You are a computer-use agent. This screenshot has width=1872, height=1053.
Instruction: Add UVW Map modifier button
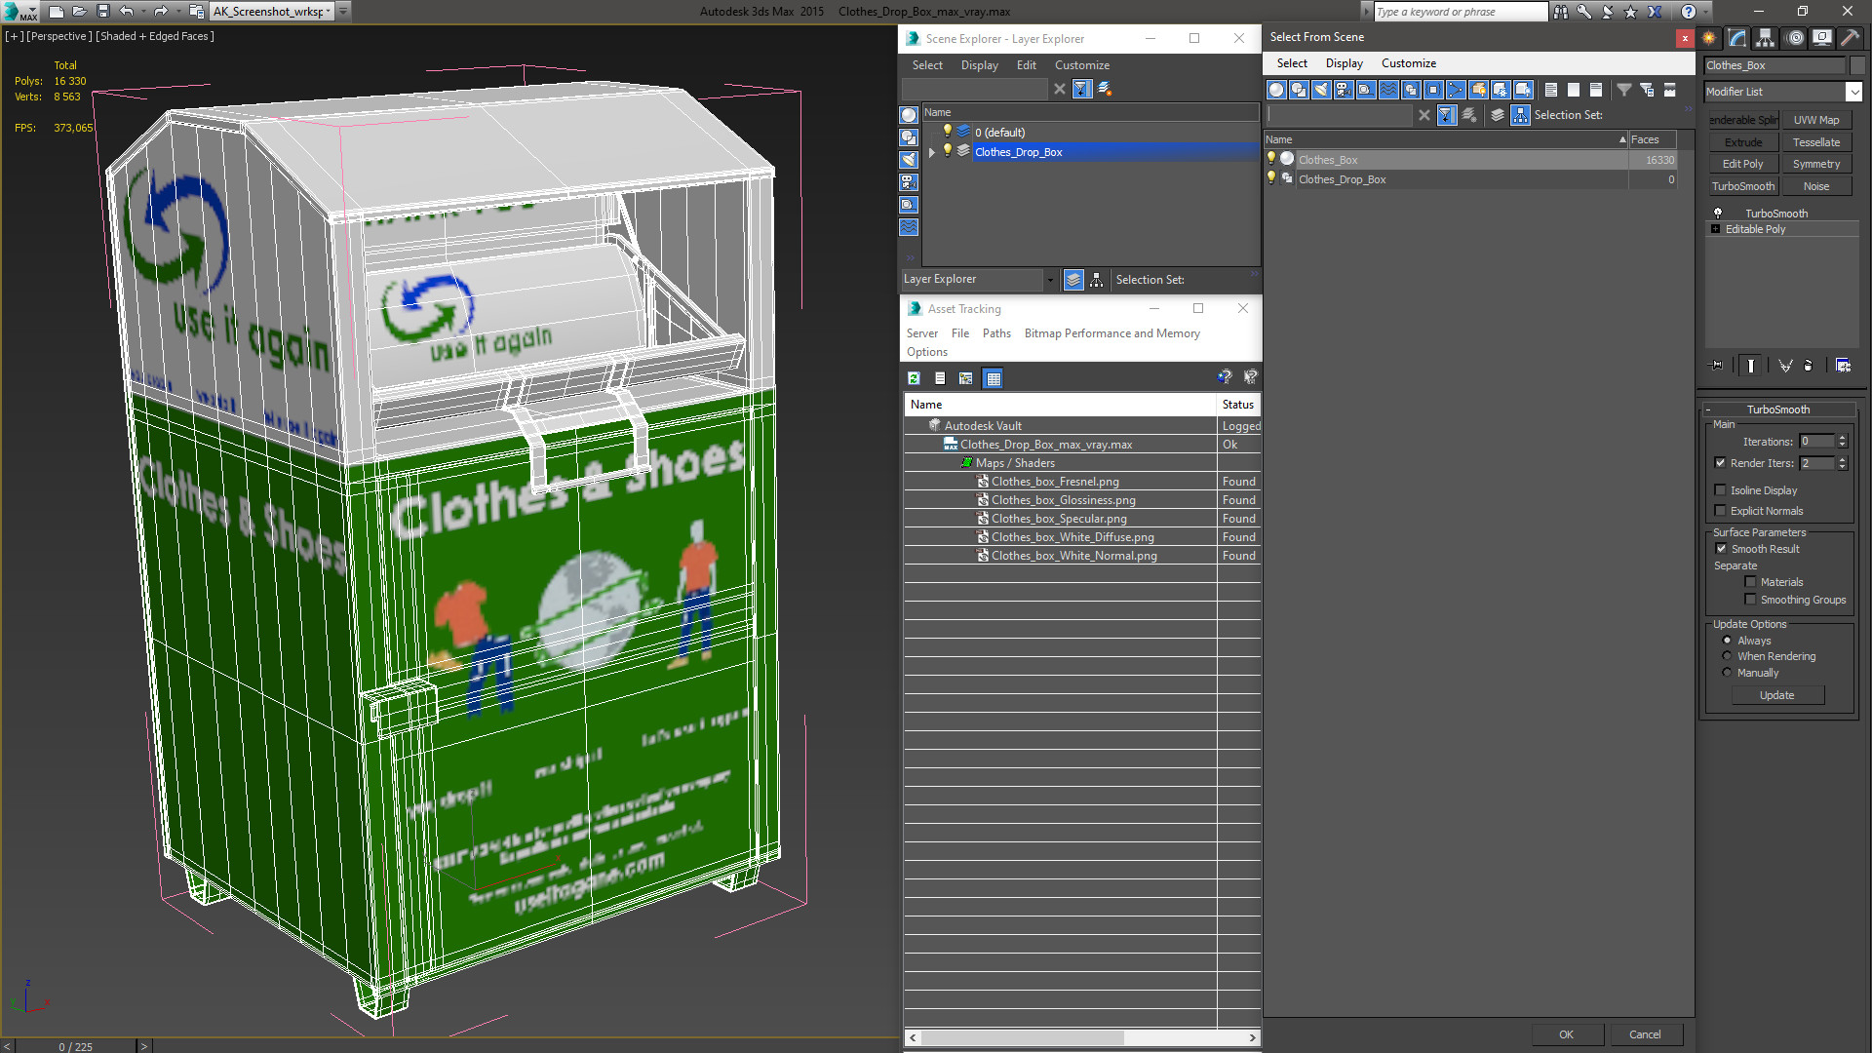click(x=1815, y=120)
